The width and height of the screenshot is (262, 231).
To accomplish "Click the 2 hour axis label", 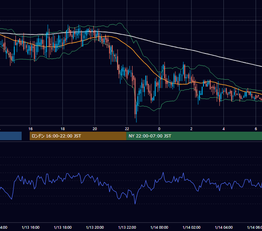I will [x=191, y=129].
